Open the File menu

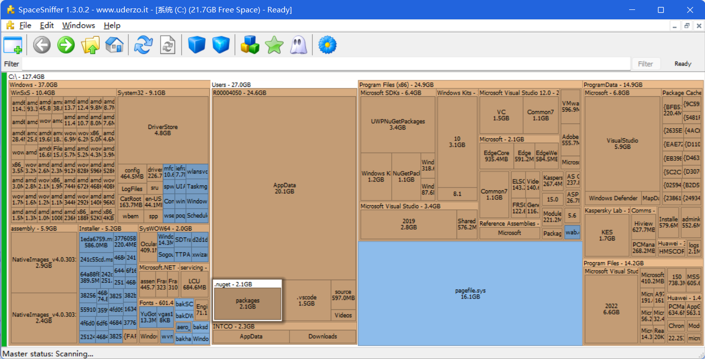tap(25, 25)
